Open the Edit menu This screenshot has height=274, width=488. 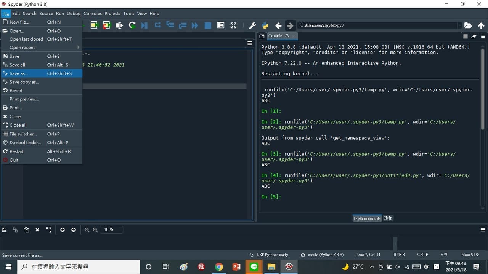click(16, 14)
